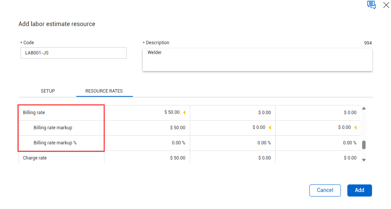Switch to the SETUP tab

48,91
